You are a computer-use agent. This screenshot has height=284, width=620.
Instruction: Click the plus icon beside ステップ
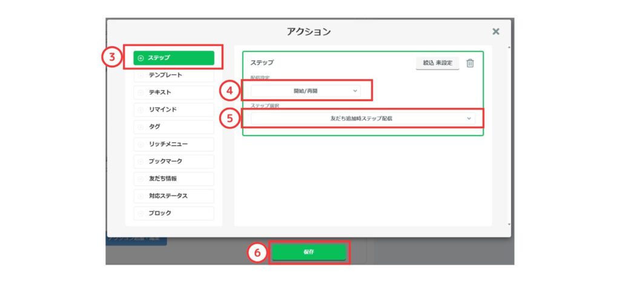(141, 58)
